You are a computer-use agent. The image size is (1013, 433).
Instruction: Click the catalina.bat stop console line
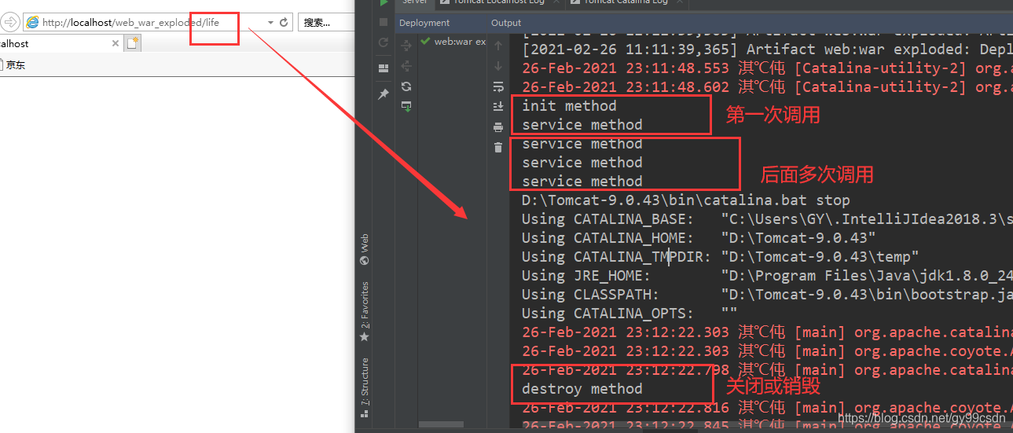point(686,200)
